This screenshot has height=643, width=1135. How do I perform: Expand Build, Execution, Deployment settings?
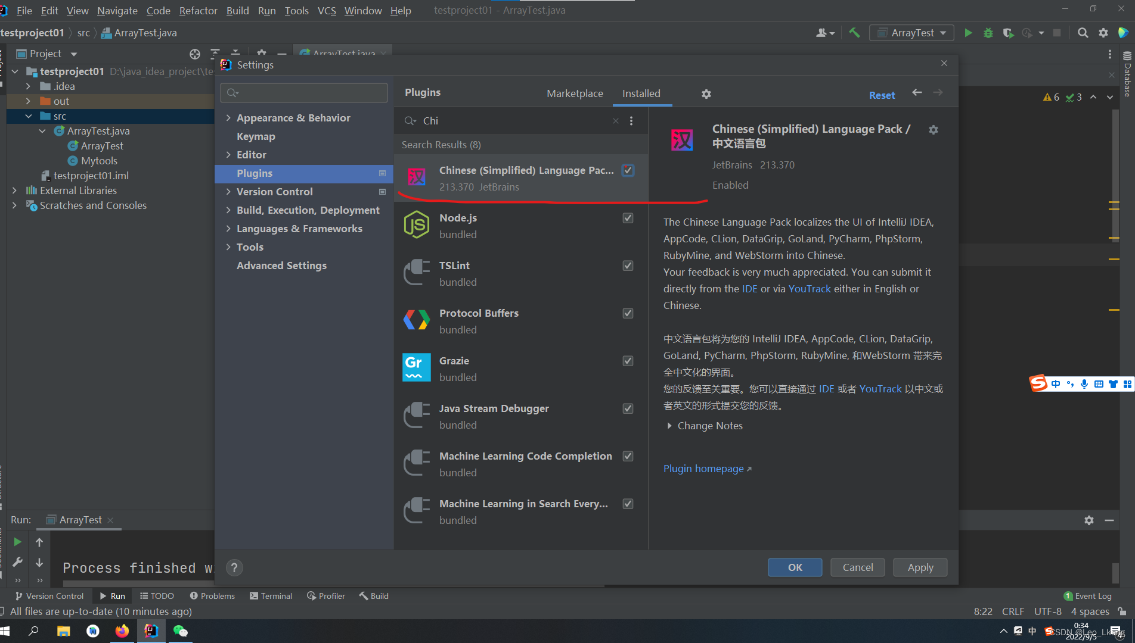pos(228,210)
